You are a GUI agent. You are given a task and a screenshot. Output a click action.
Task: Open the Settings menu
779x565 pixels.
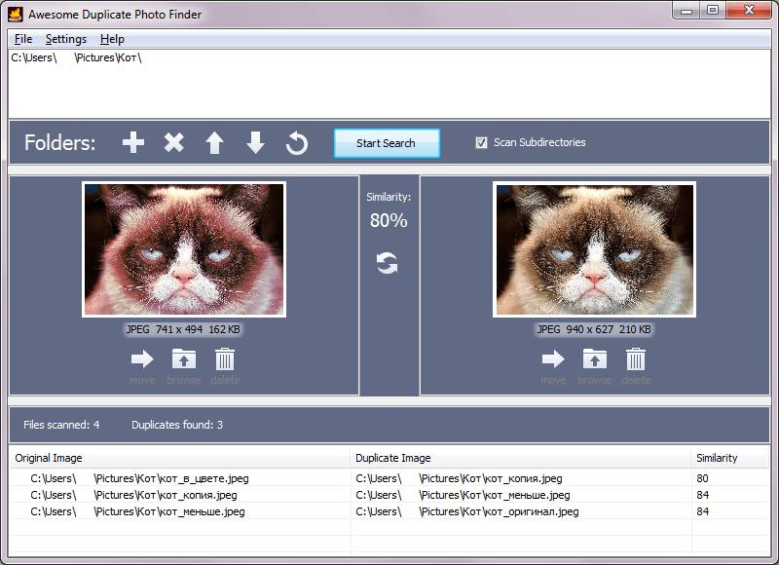click(66, 39)
